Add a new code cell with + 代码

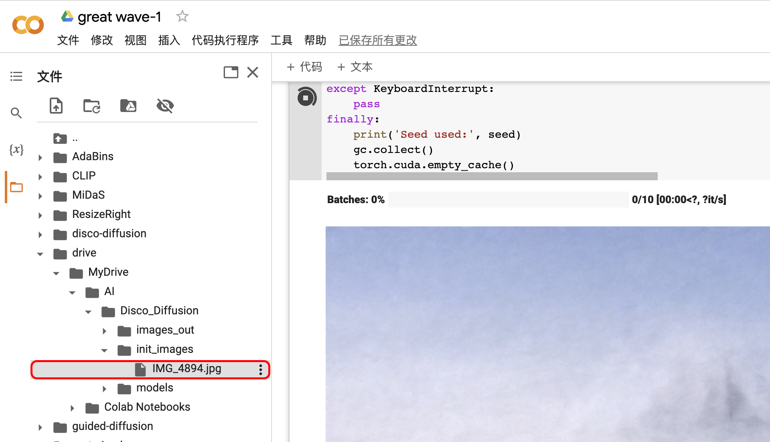click(305, 67)
